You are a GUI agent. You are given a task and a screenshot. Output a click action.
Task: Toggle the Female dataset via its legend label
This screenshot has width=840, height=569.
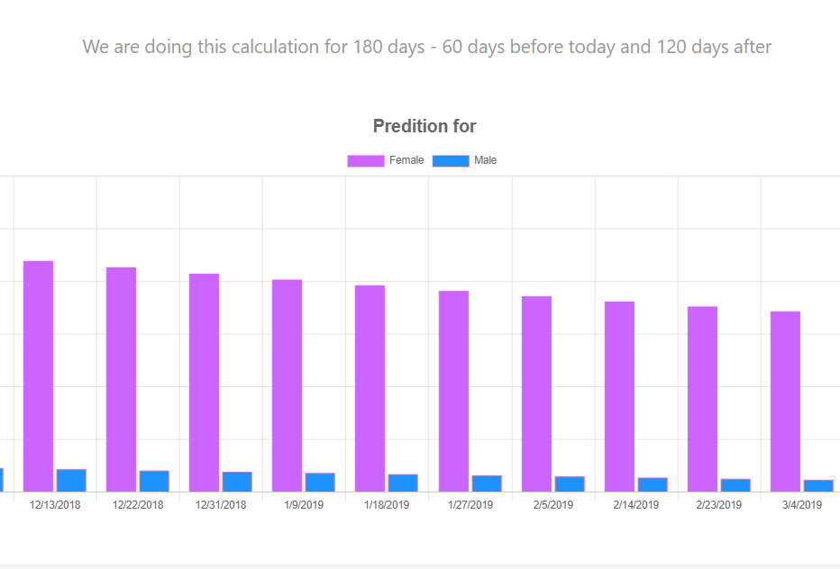[x=406, y=161]
